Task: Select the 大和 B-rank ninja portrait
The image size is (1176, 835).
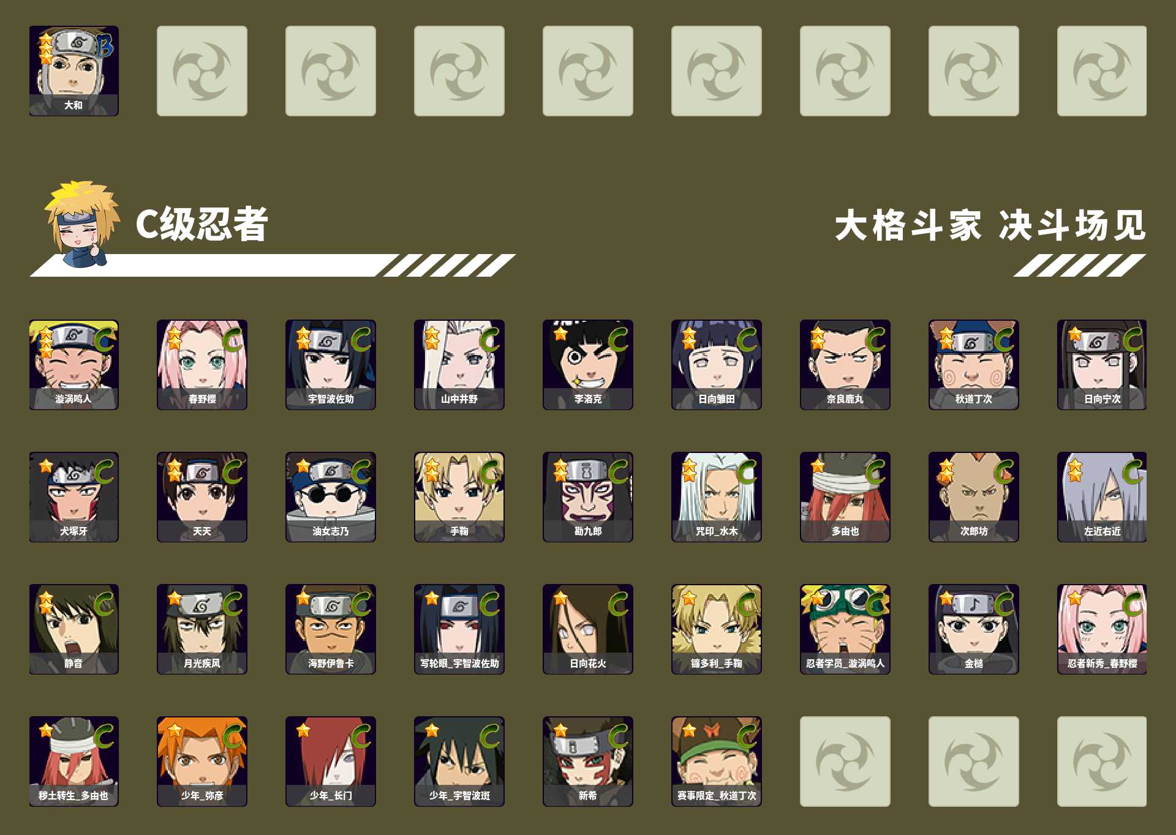Action: pos(73,71)
